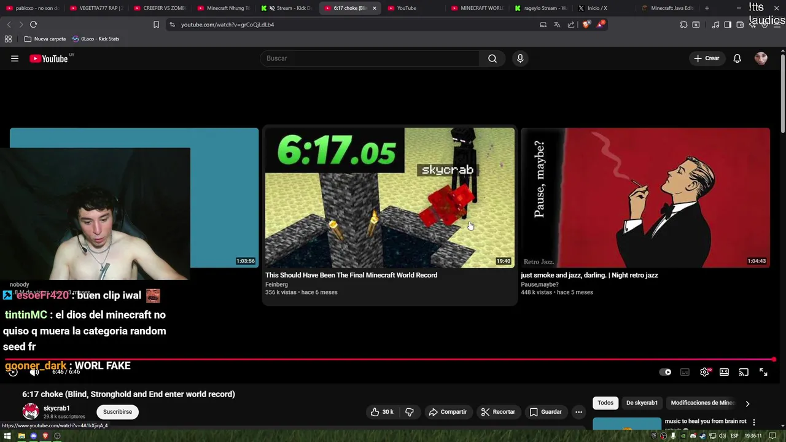
Task: Save video with Guardar button
Action: pyautogui.click(x=546, y=412)
